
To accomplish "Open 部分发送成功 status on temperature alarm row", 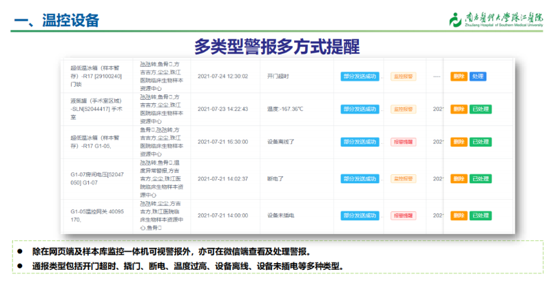I will point(360,109).
